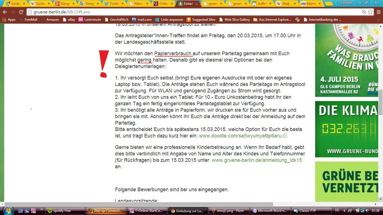Open the Aus Internet Explorer bookmarks folder

pos(272,20)
